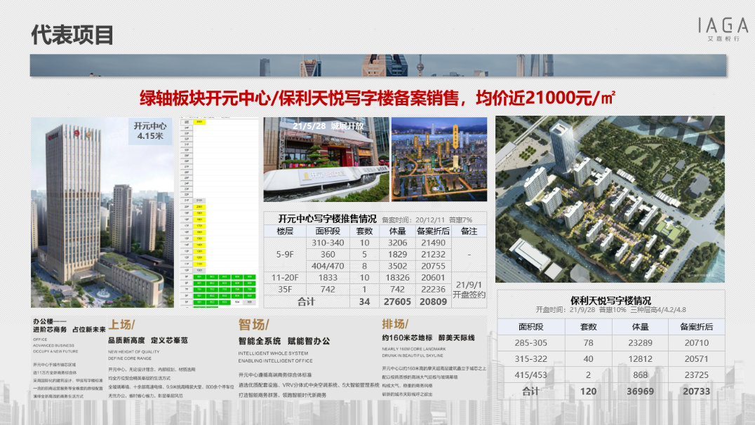This screenshot has height=425, width=755.
Task: Click the 415/453 area cell
Action: pyautogui.click(x=530, y=375)
